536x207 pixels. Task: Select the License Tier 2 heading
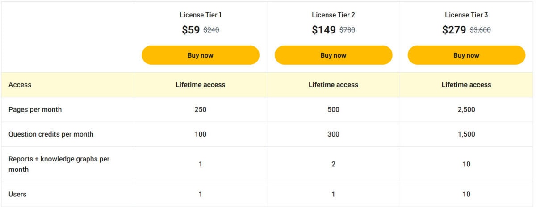pos(333,15)
